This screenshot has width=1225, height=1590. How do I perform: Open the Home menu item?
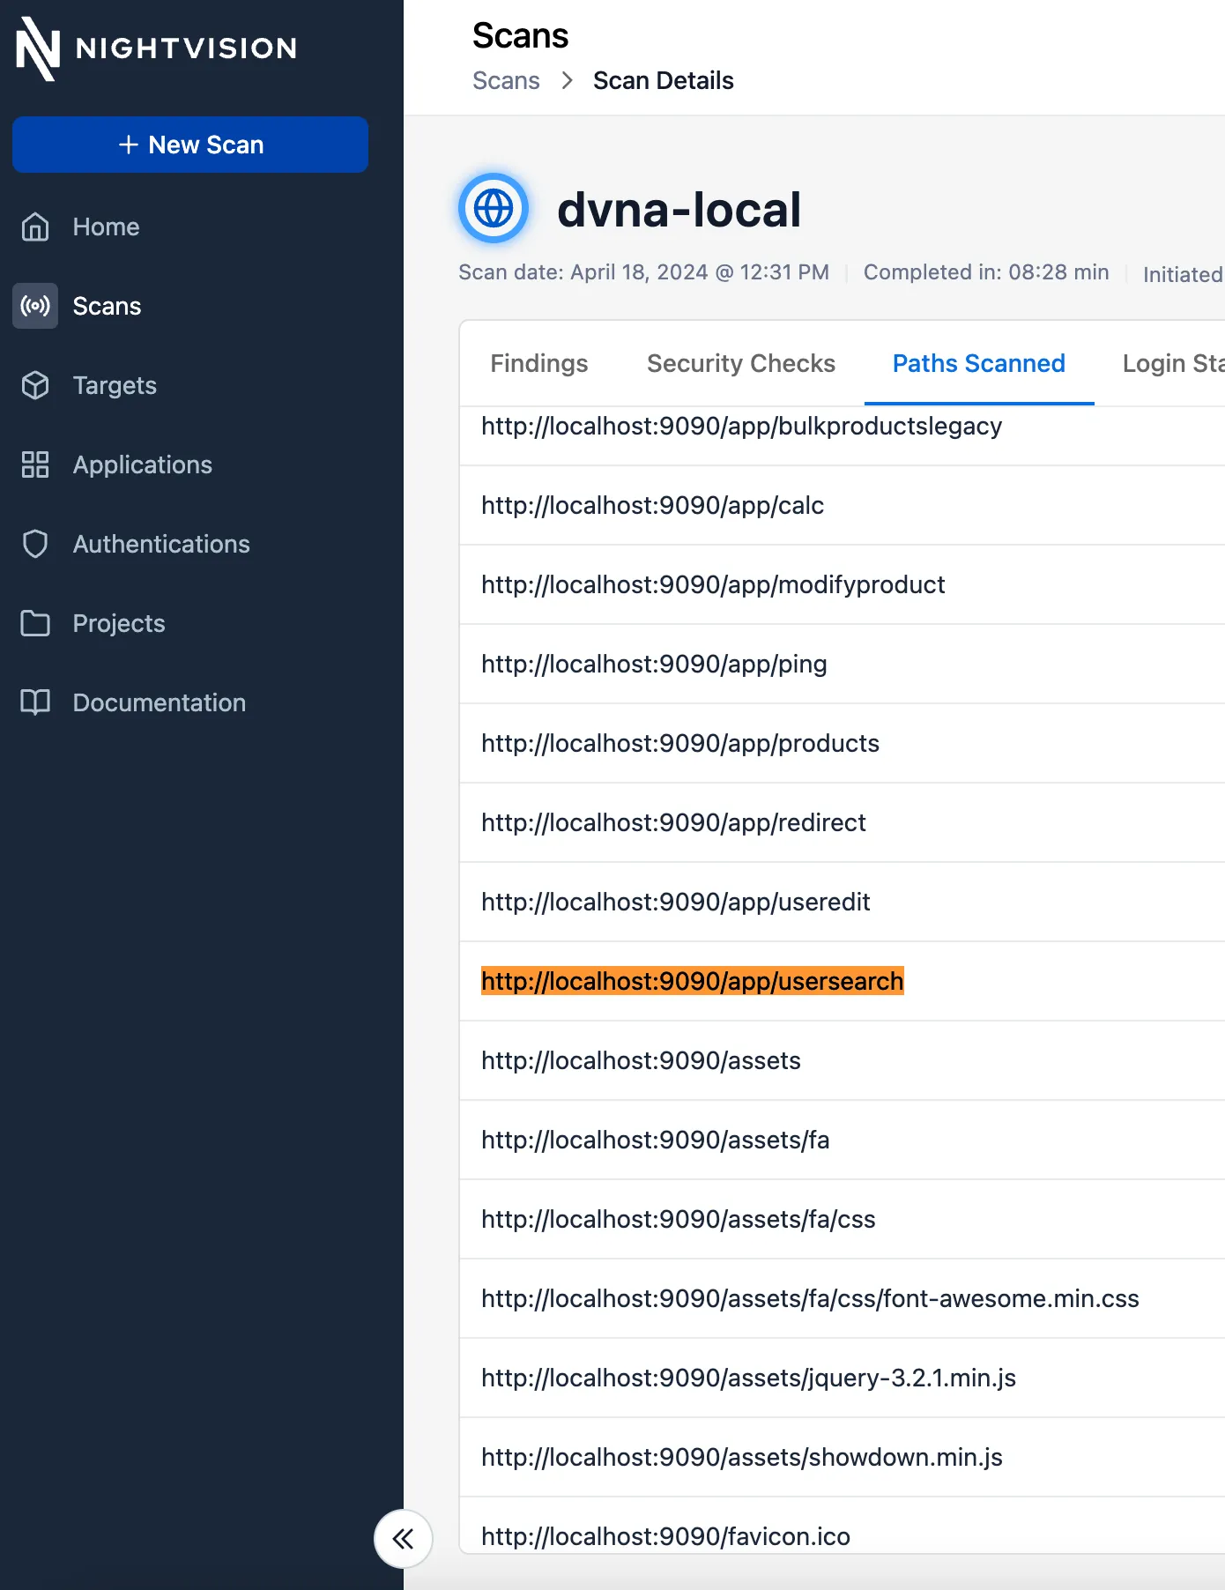click(x=106, y=227)
